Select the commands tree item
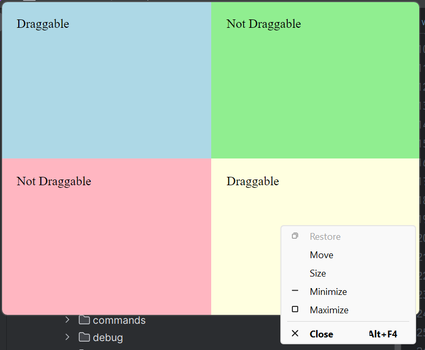The image size is (425, 350). (119, 320)
